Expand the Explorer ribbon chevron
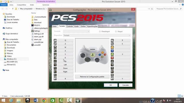Viewport: 184px width, 103px height. 180,5
